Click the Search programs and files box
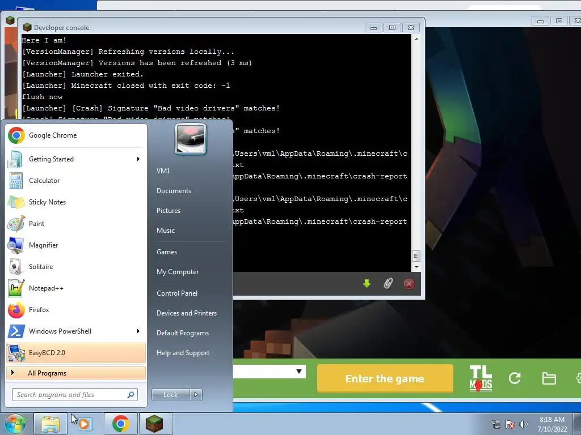581x435 pixels. 74,395
